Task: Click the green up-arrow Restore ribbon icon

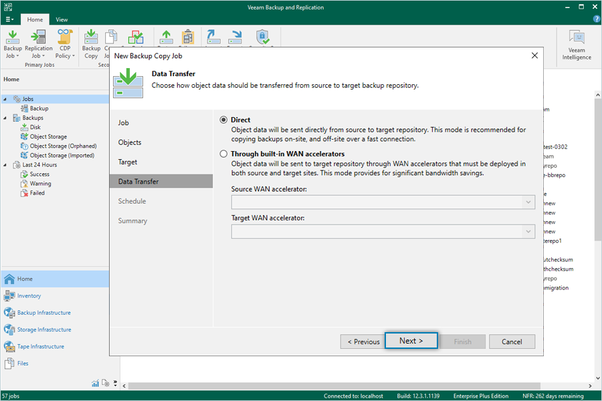Action: pyautogui.click(x=167, y=37)
